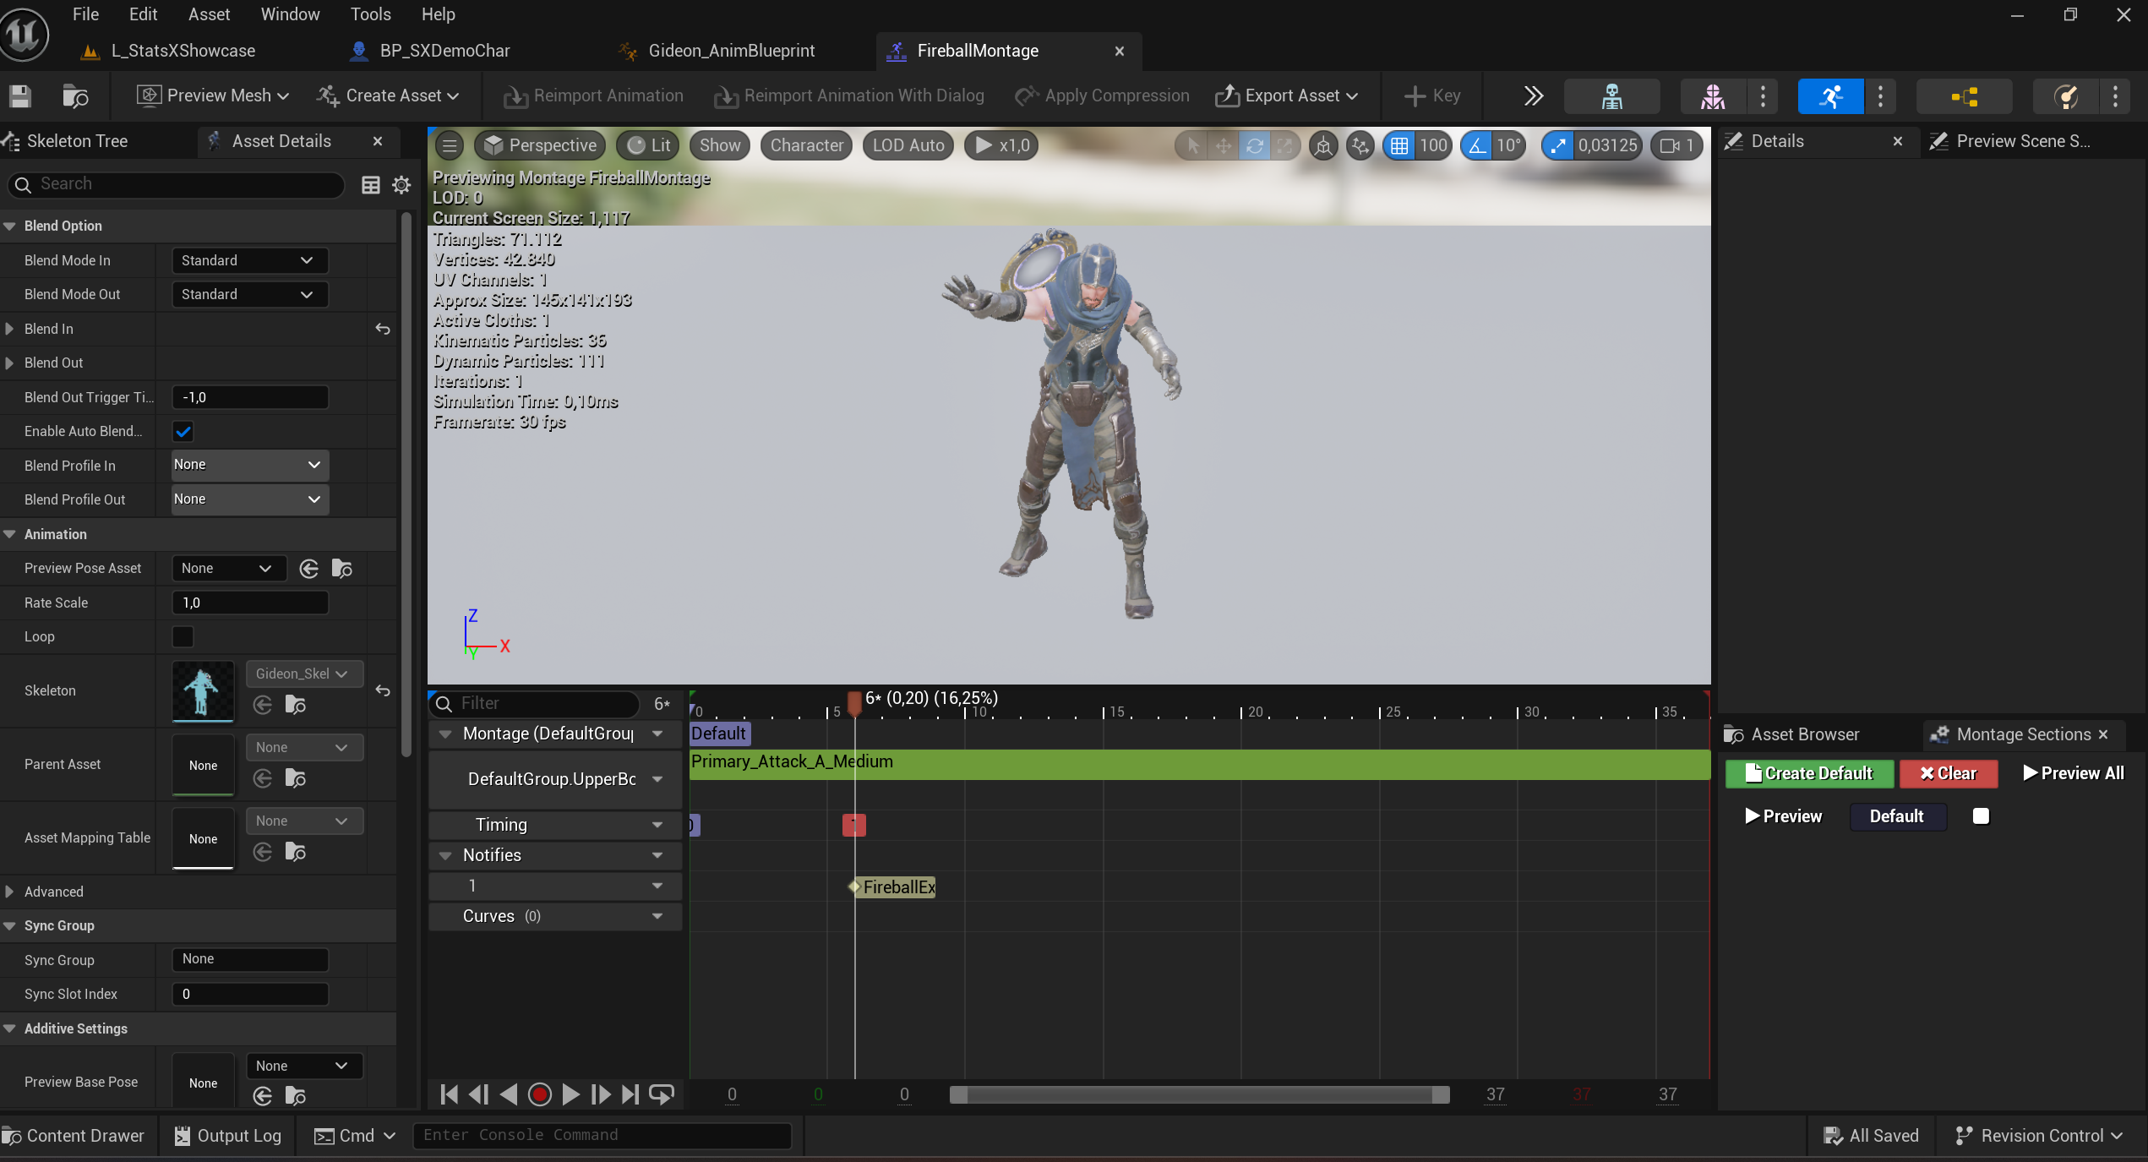Click the viewport grid snapping icon
The height and width of the screenshot is (1162, 2148).
pyautogui.click(x=1398, y=145)
